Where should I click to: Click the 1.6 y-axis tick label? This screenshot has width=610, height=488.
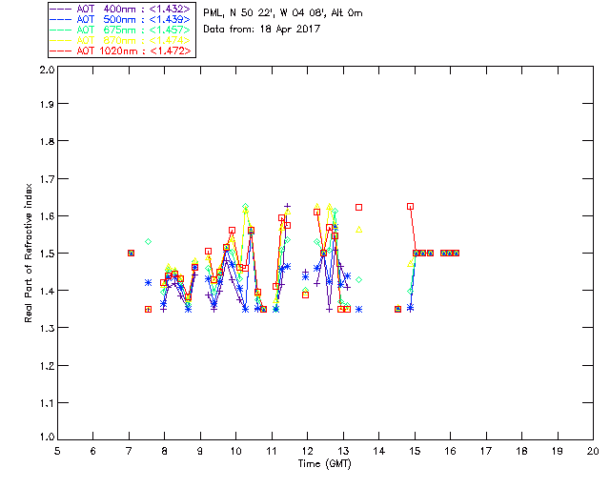pos(47,216)
